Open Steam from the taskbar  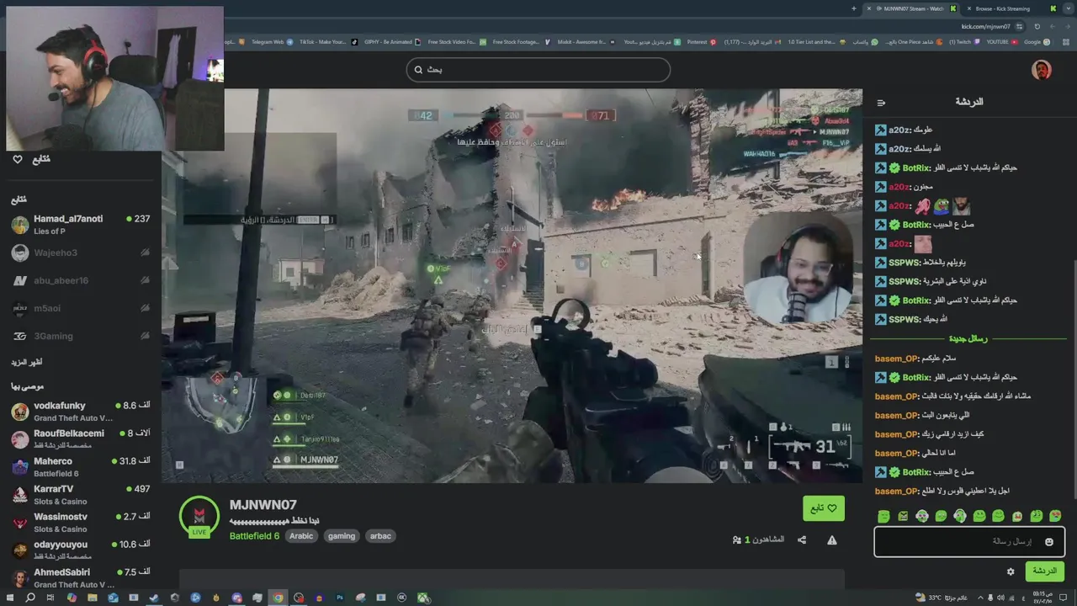pyautogui.click(x=154, y=598)
